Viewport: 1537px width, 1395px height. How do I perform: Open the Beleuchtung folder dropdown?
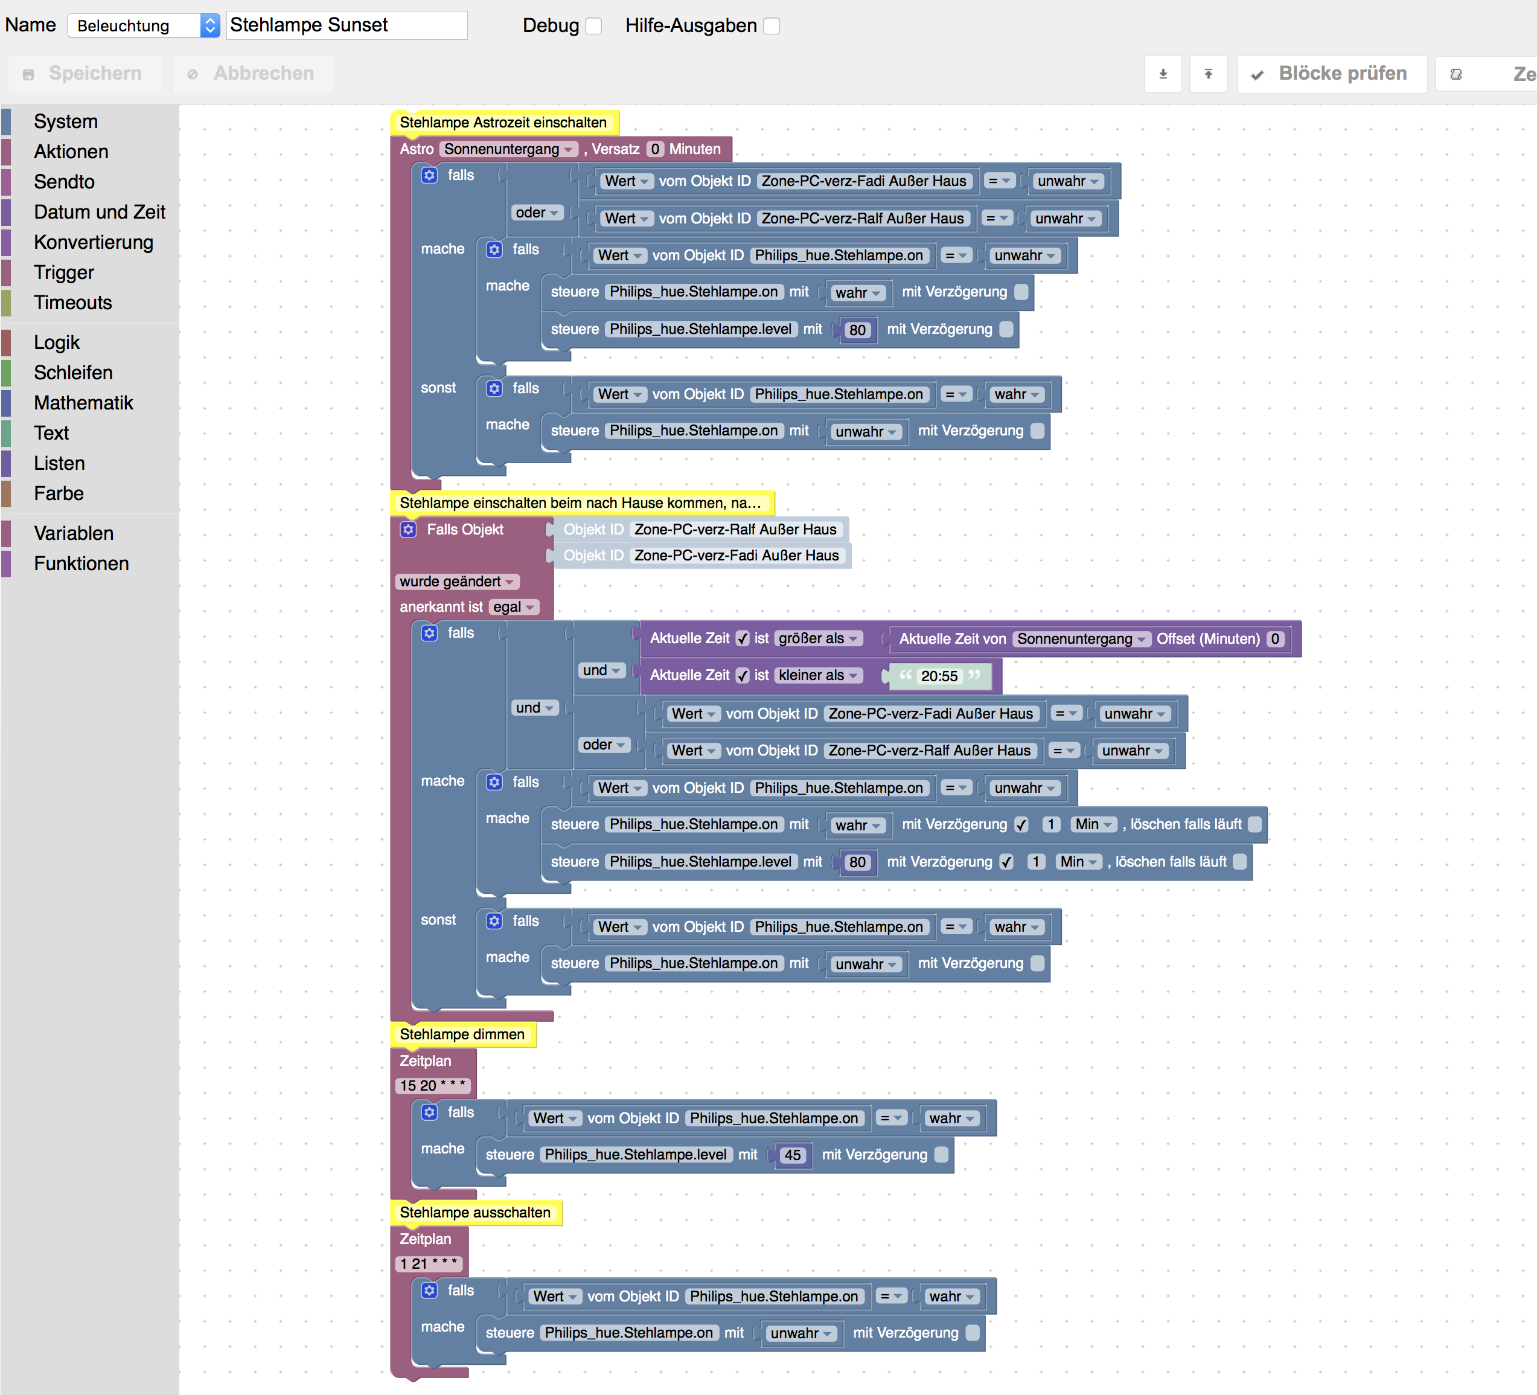coord(143,26)
